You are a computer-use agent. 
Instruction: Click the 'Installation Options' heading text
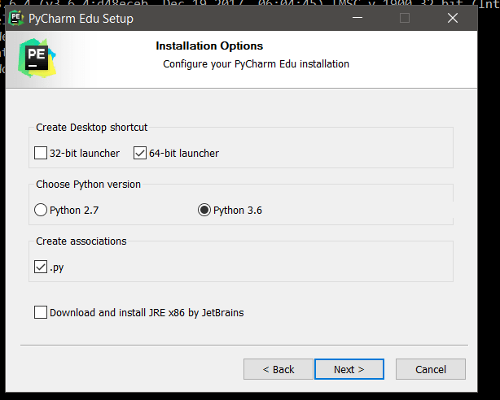click(x=209, y=46)
